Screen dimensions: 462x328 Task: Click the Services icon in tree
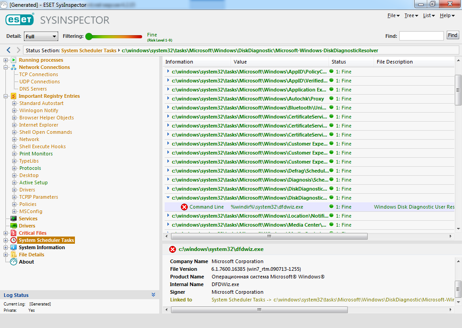pyautogui.click(x=14, y=219)
